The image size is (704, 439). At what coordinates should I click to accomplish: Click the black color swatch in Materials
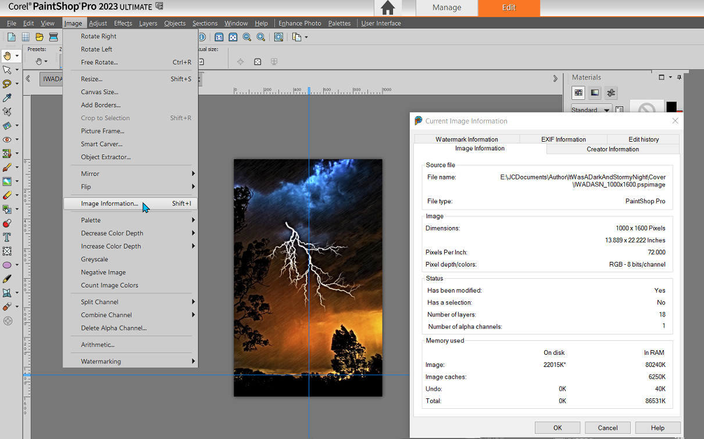pos(671,107)
